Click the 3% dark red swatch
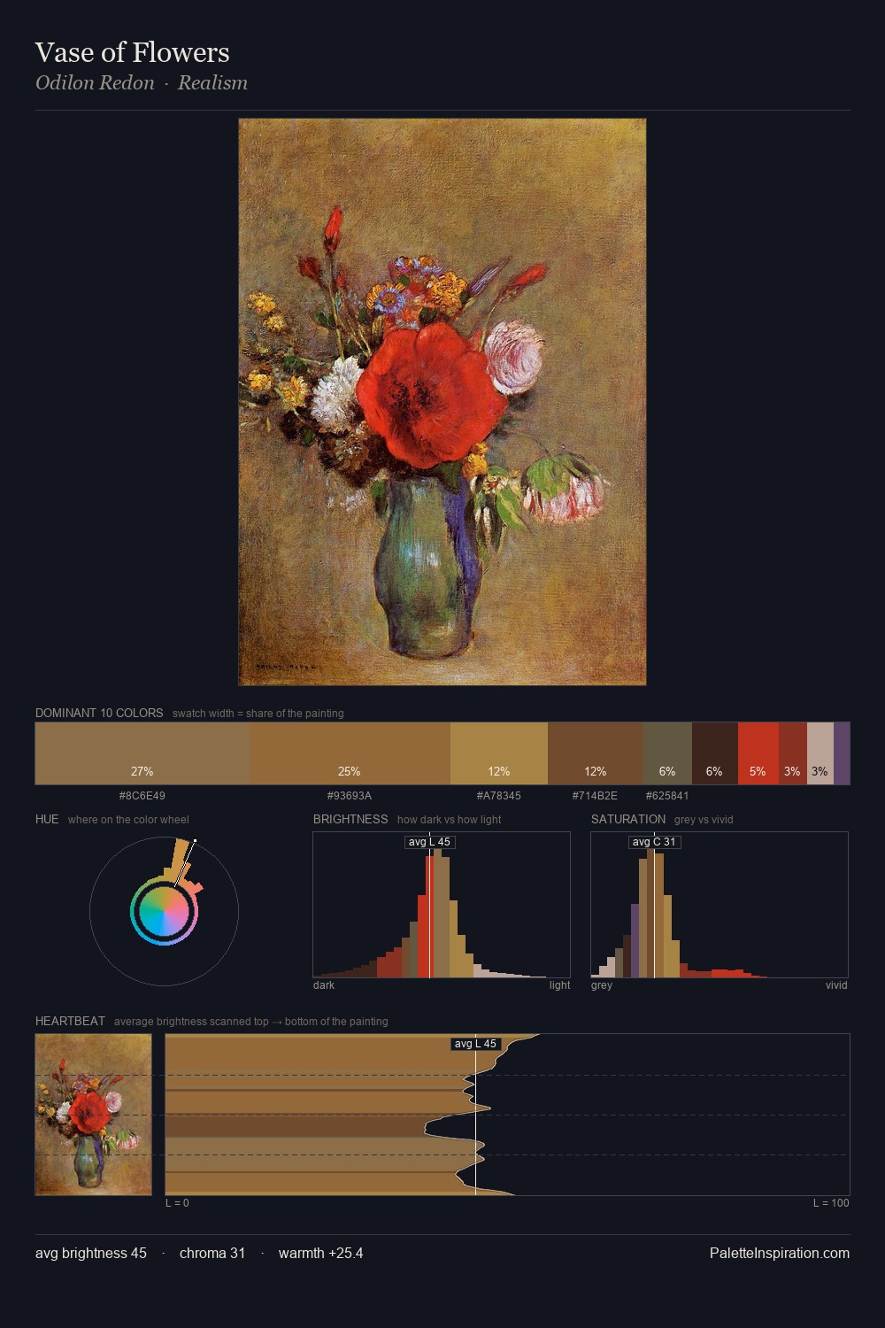885x1328 pixels. 793,753
